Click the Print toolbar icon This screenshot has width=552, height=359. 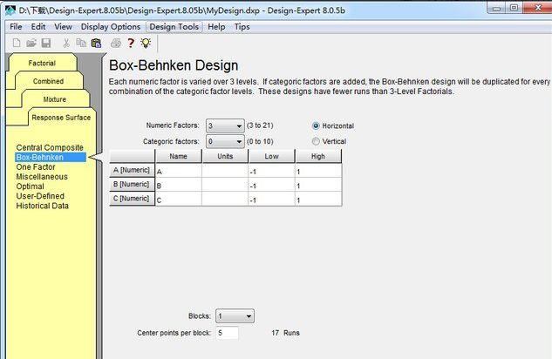coord(116,44)
